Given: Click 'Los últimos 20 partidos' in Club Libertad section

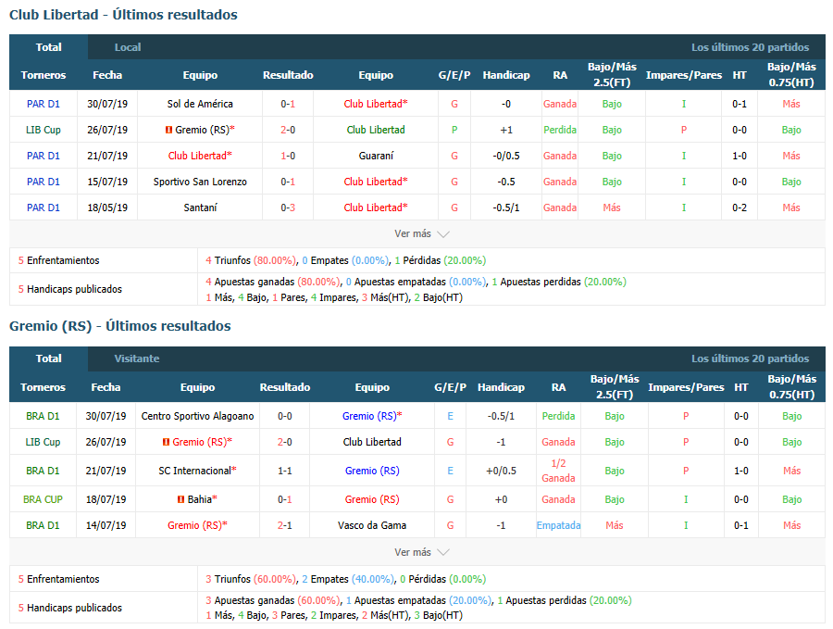Looking at the screenshot, I should (x=750, y=47).
